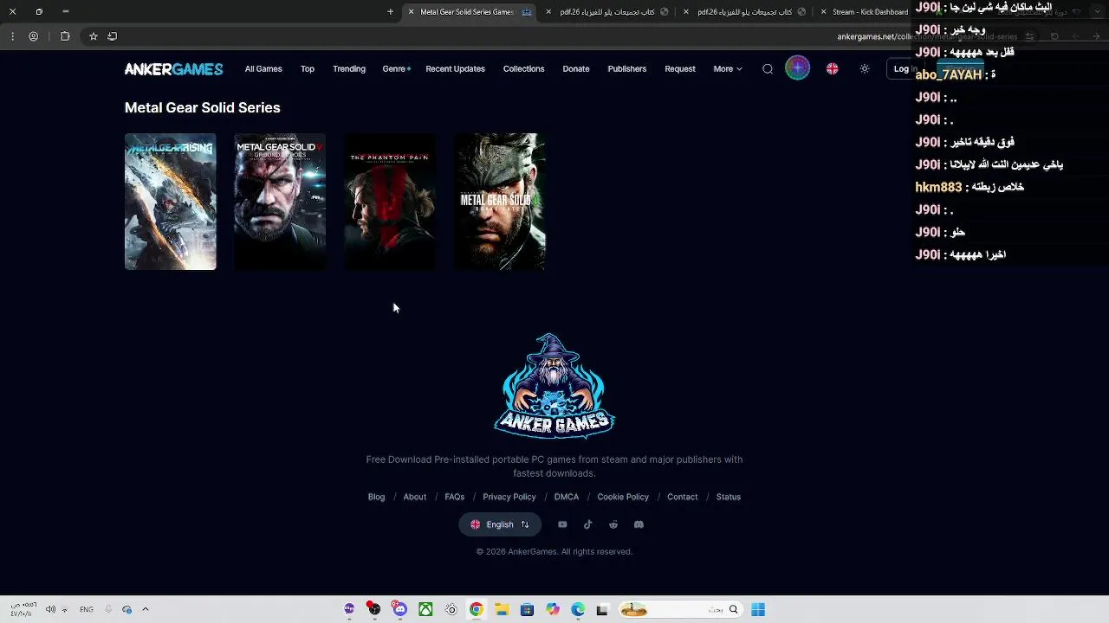The width and height of the screenshot is (1109, 623).
Task: Open the Status footer link
Action: pos(729,497)
